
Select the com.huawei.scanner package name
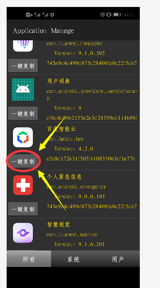coord(72,235)
